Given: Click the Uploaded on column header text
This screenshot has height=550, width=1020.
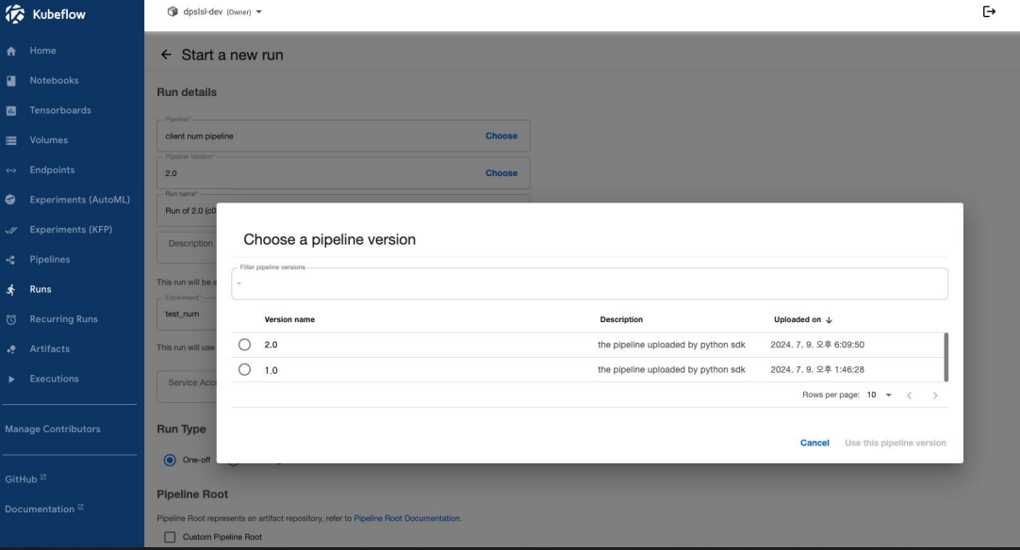Looking at the screenshot, I should tap(797, 320).
